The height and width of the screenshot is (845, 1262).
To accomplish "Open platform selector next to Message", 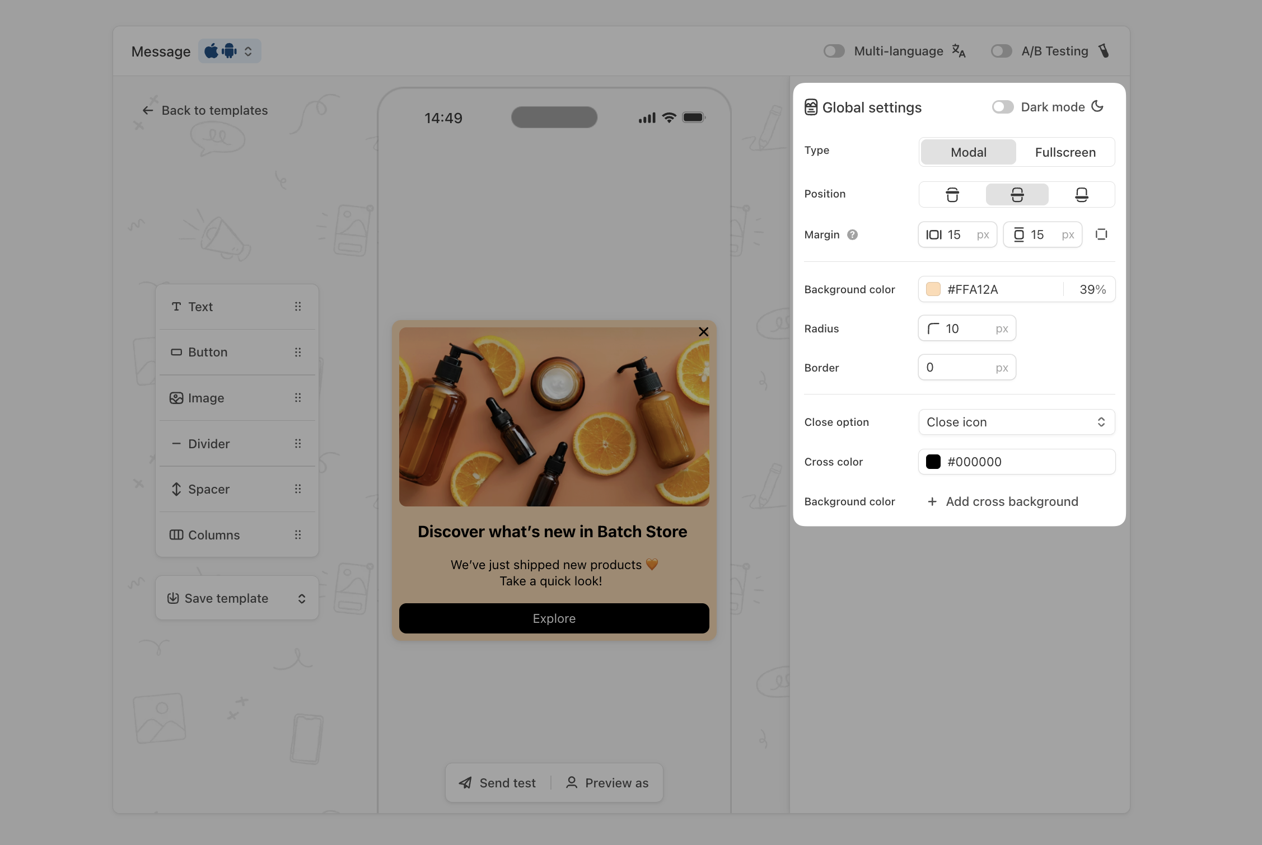I will pos(230,51).
